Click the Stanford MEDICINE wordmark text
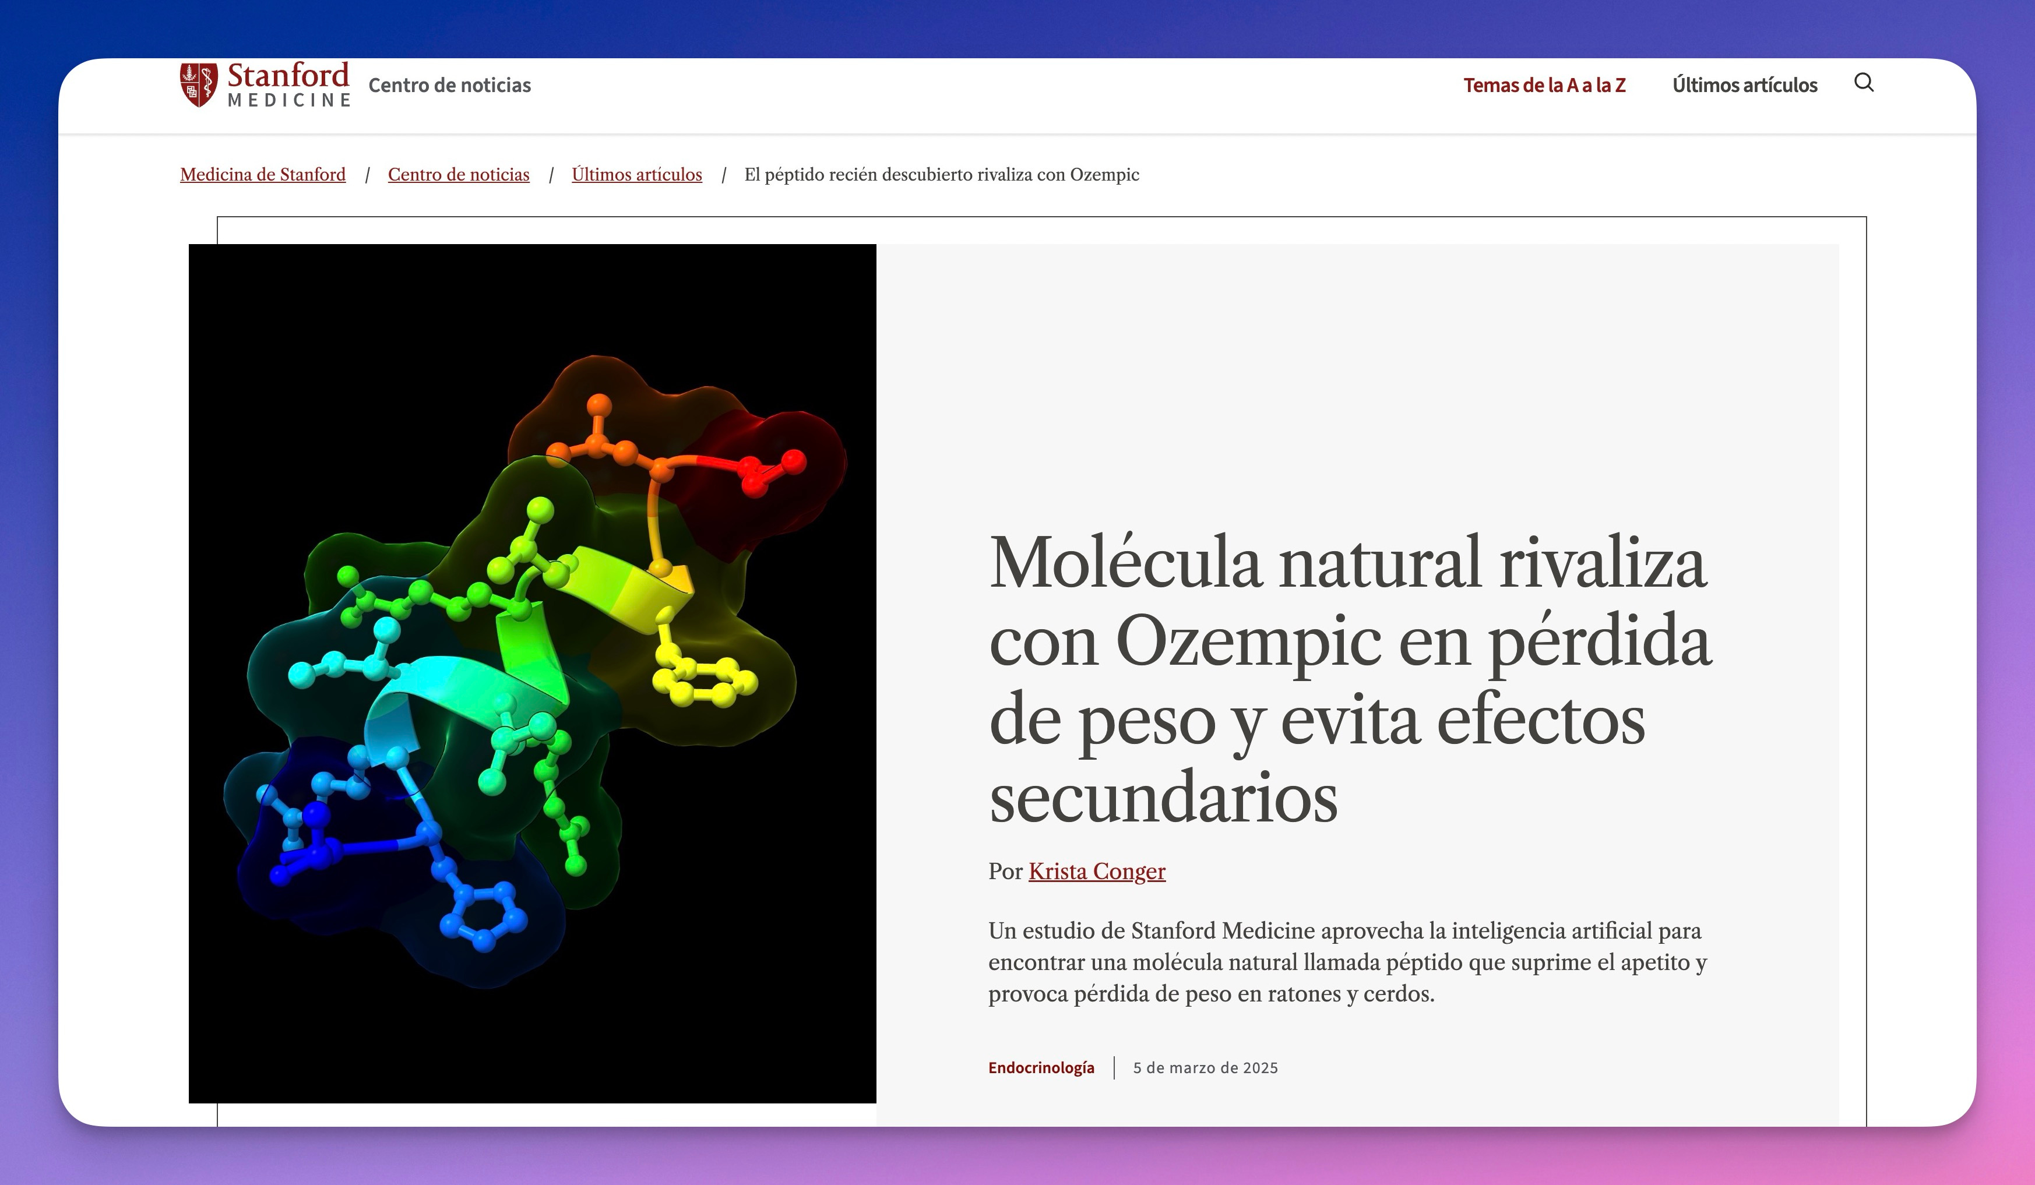The image size is (2035, 1185). coord(288,84)
